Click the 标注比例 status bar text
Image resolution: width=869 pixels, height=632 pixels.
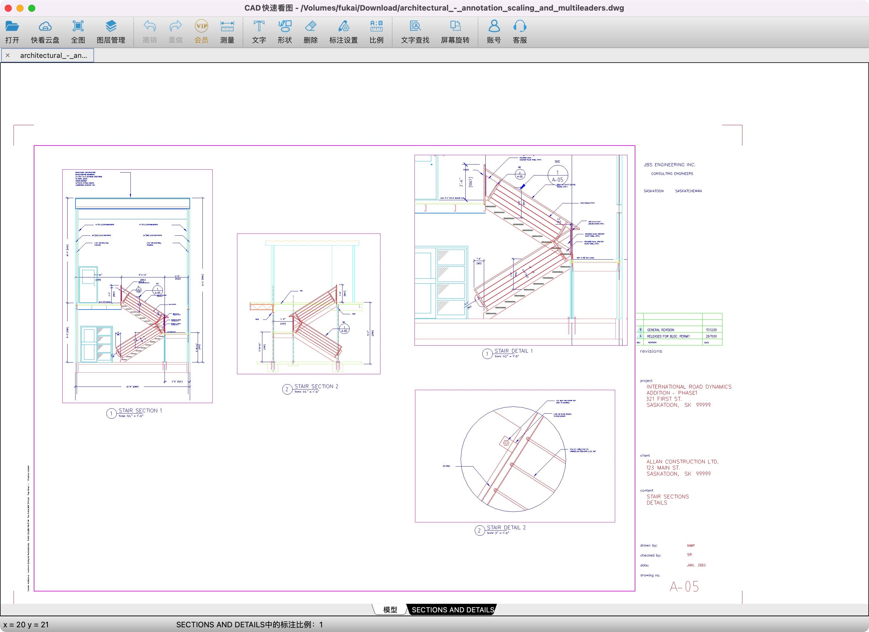[x=249, y=625]
